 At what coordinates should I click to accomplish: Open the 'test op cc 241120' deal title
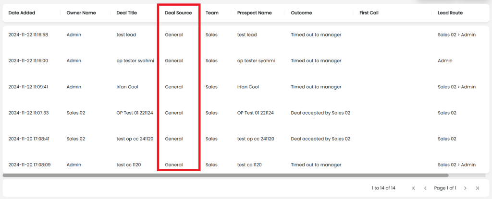pyautogui.click(x=135, y=139)
